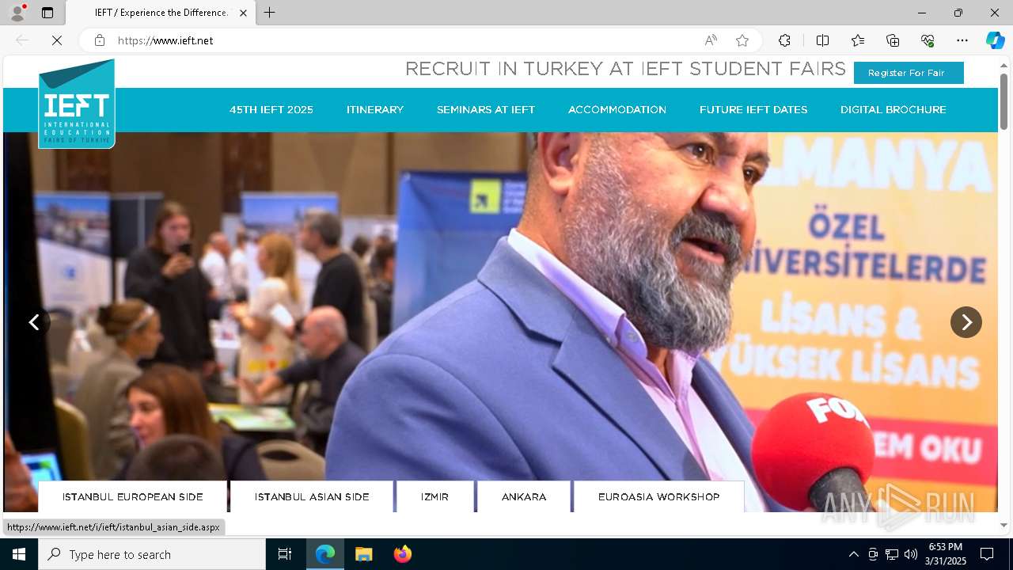Open ACCOMMODATION menu item
The height and width of the screenshot is (570, 1013).
[617, 110]
